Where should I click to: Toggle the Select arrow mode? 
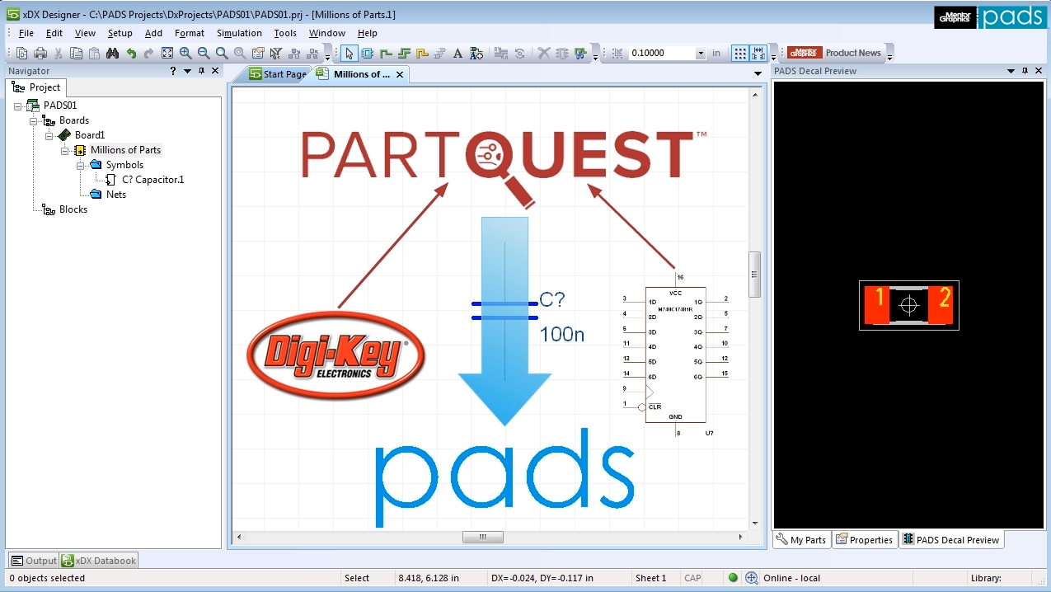point(349,54)
